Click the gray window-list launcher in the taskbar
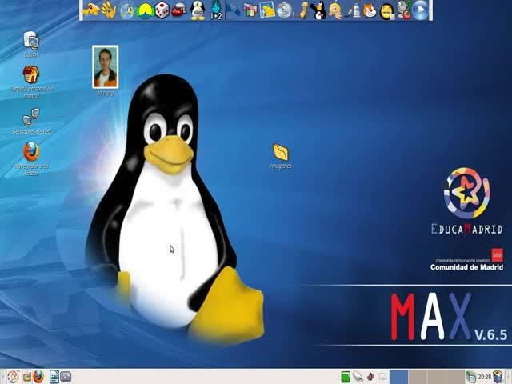The width and height of the screenshot is (512, 384). (66, 377)
